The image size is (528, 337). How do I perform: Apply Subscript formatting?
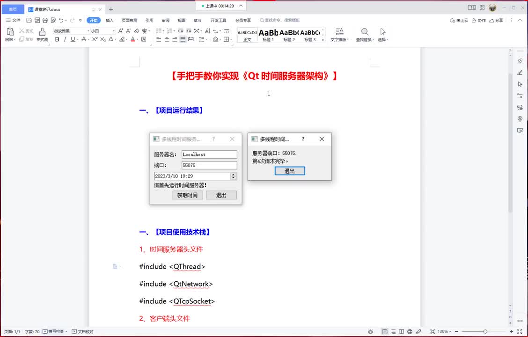[103, 39]
